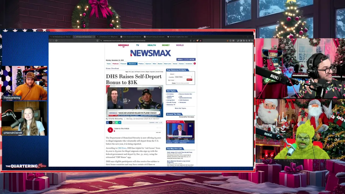This screenshot has height=194, width=345.
Task: Open the Best Lists nav menu item
Action: point(167,64)
